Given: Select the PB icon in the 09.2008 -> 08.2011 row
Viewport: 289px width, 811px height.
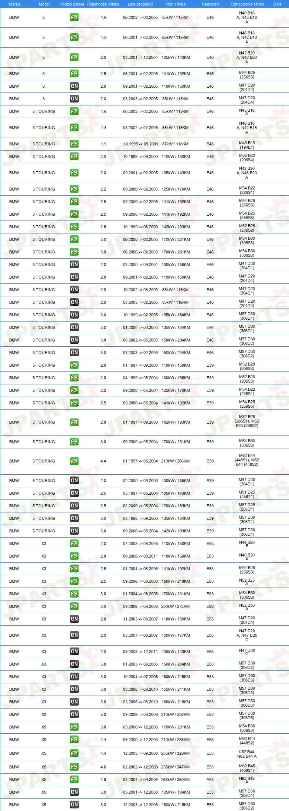Looking at the screenshot, I should point(74,556).
